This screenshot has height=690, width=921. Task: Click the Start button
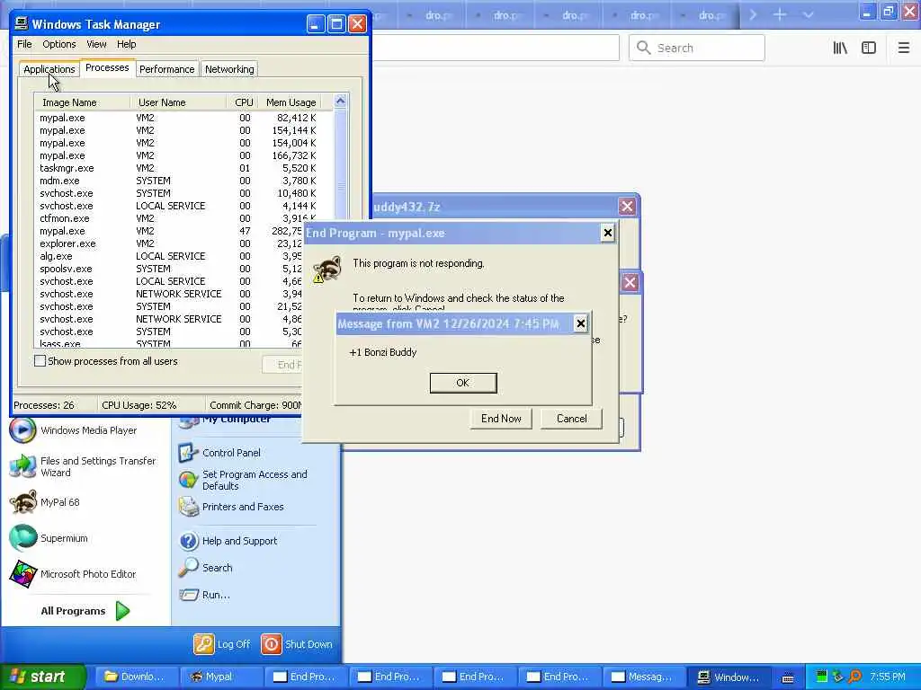point(42,677)
